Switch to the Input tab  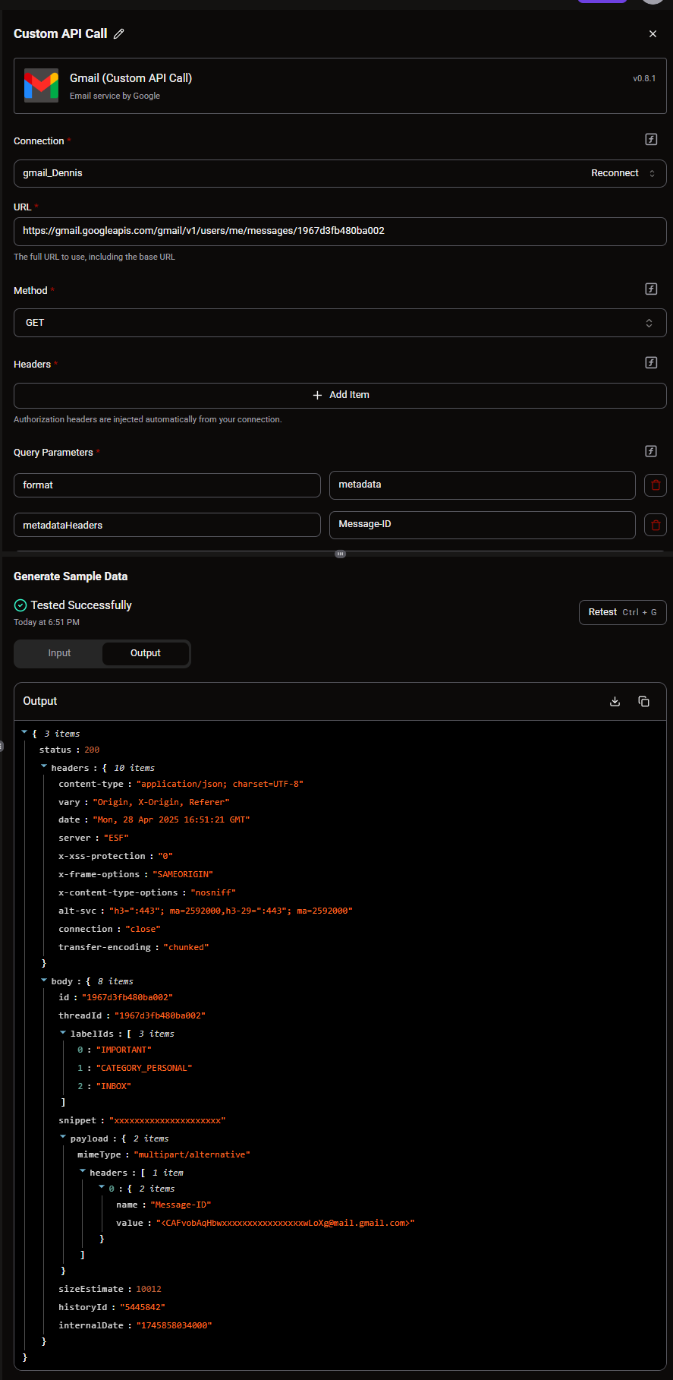59,653
